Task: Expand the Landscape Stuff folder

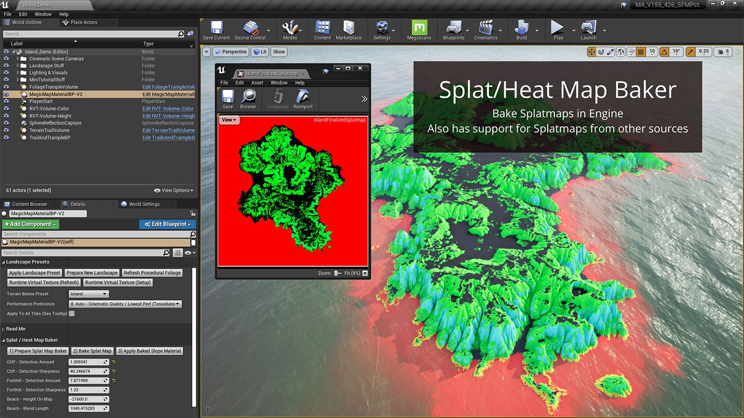Action: pos(19,66)
